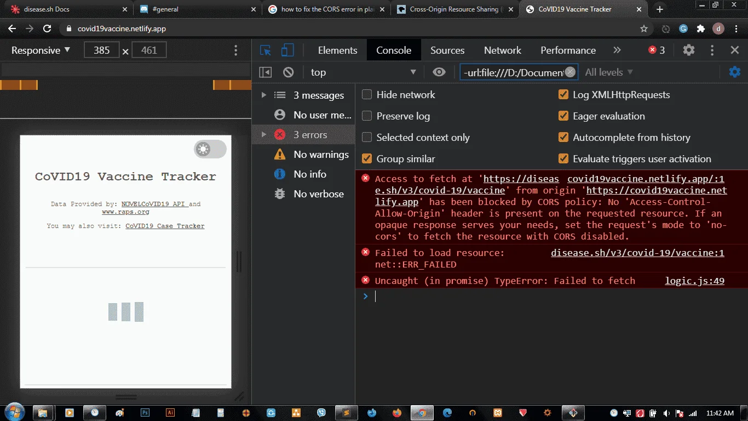Switch to the Elements tab
The height and width of the screenshot is (421, 748).
pyautogui.click(x=337, y=50)
